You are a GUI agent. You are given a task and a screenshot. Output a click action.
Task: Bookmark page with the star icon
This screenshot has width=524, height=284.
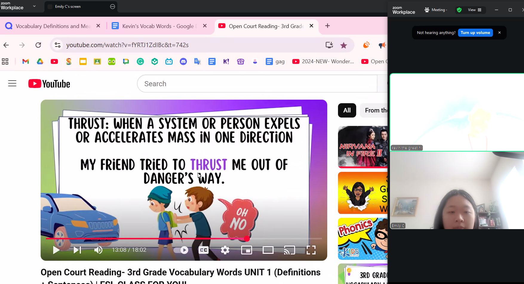point(344,45)
